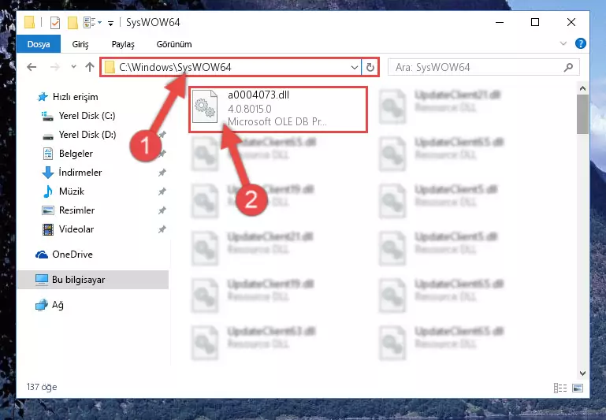Image resolution: width=606 pixels, height=420 pixels.
Task: Close the SysWOW64 window
Action: pyautogui.click(x=571, y=22)
